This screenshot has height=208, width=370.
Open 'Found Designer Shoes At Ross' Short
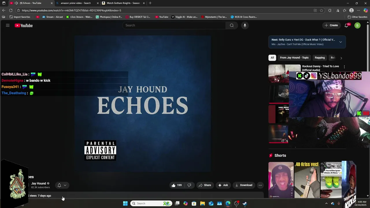coord(331,180)
